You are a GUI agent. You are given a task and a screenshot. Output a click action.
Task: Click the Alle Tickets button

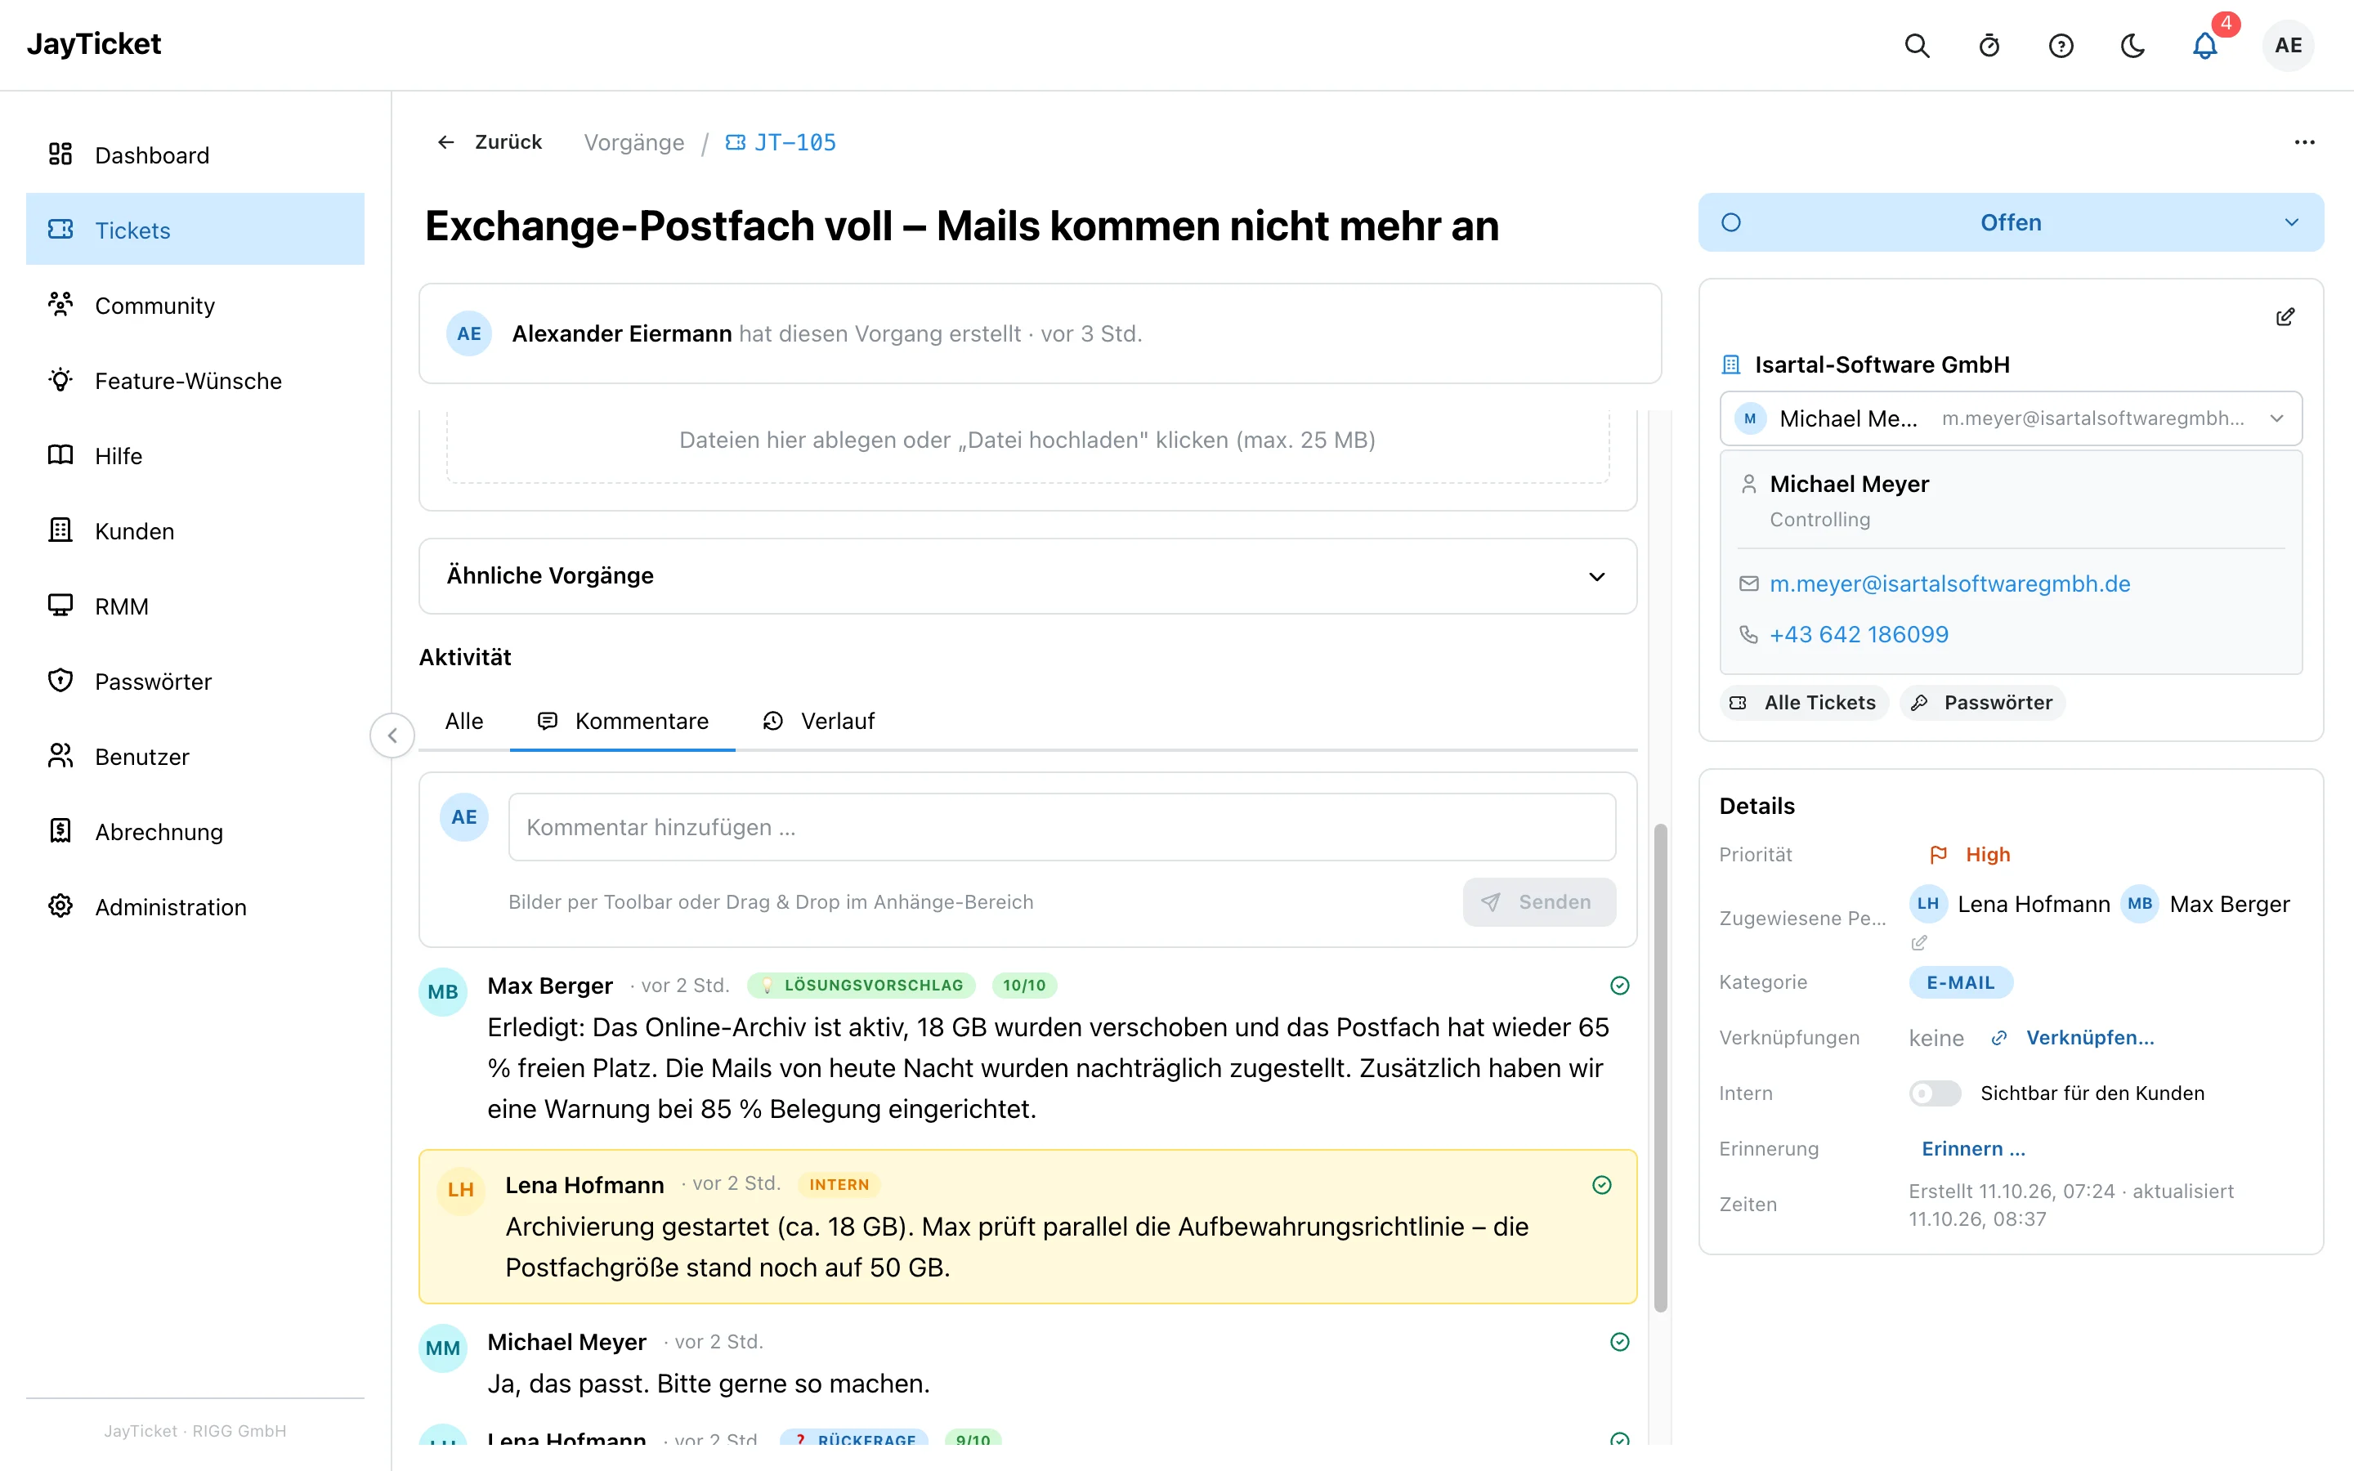1805,703
